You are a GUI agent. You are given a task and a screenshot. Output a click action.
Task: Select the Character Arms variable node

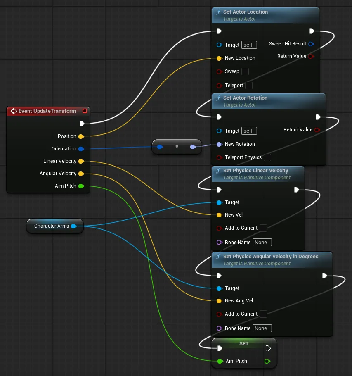coord(55,226)
